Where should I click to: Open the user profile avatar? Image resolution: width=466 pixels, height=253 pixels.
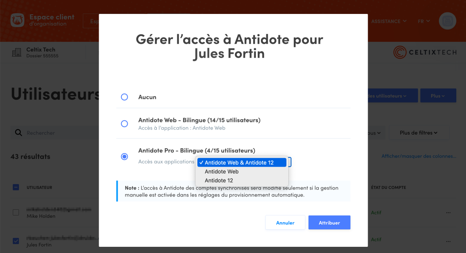tap(447, 21)
